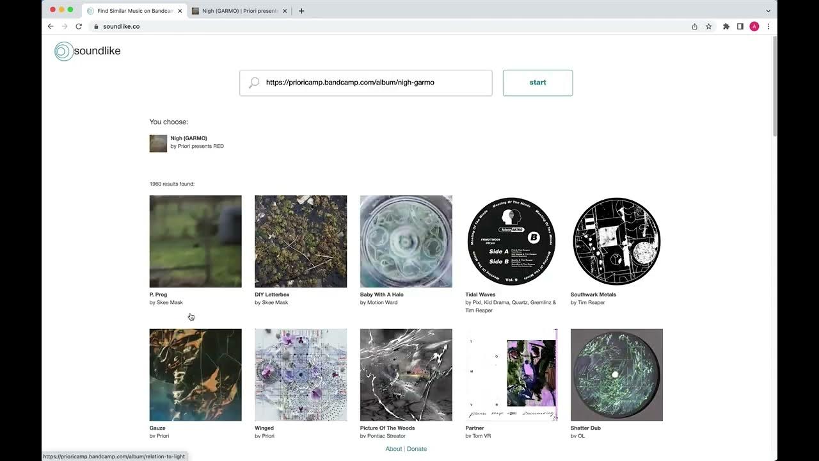Open the Southwark Metals record cover
Image resolution: width=819 pixels, height=461 pixels.
(x=617, y=241)
